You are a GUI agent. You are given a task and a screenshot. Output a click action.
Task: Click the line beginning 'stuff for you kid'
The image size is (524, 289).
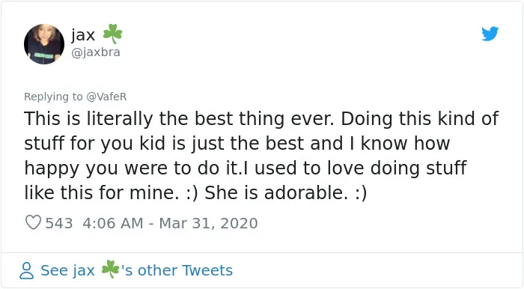coord(237,144)
